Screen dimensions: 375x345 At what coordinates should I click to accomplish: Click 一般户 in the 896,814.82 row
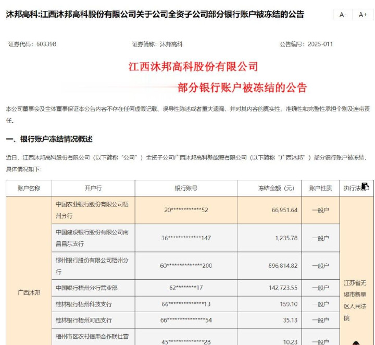pyautogui.click(x=320, y=266)
